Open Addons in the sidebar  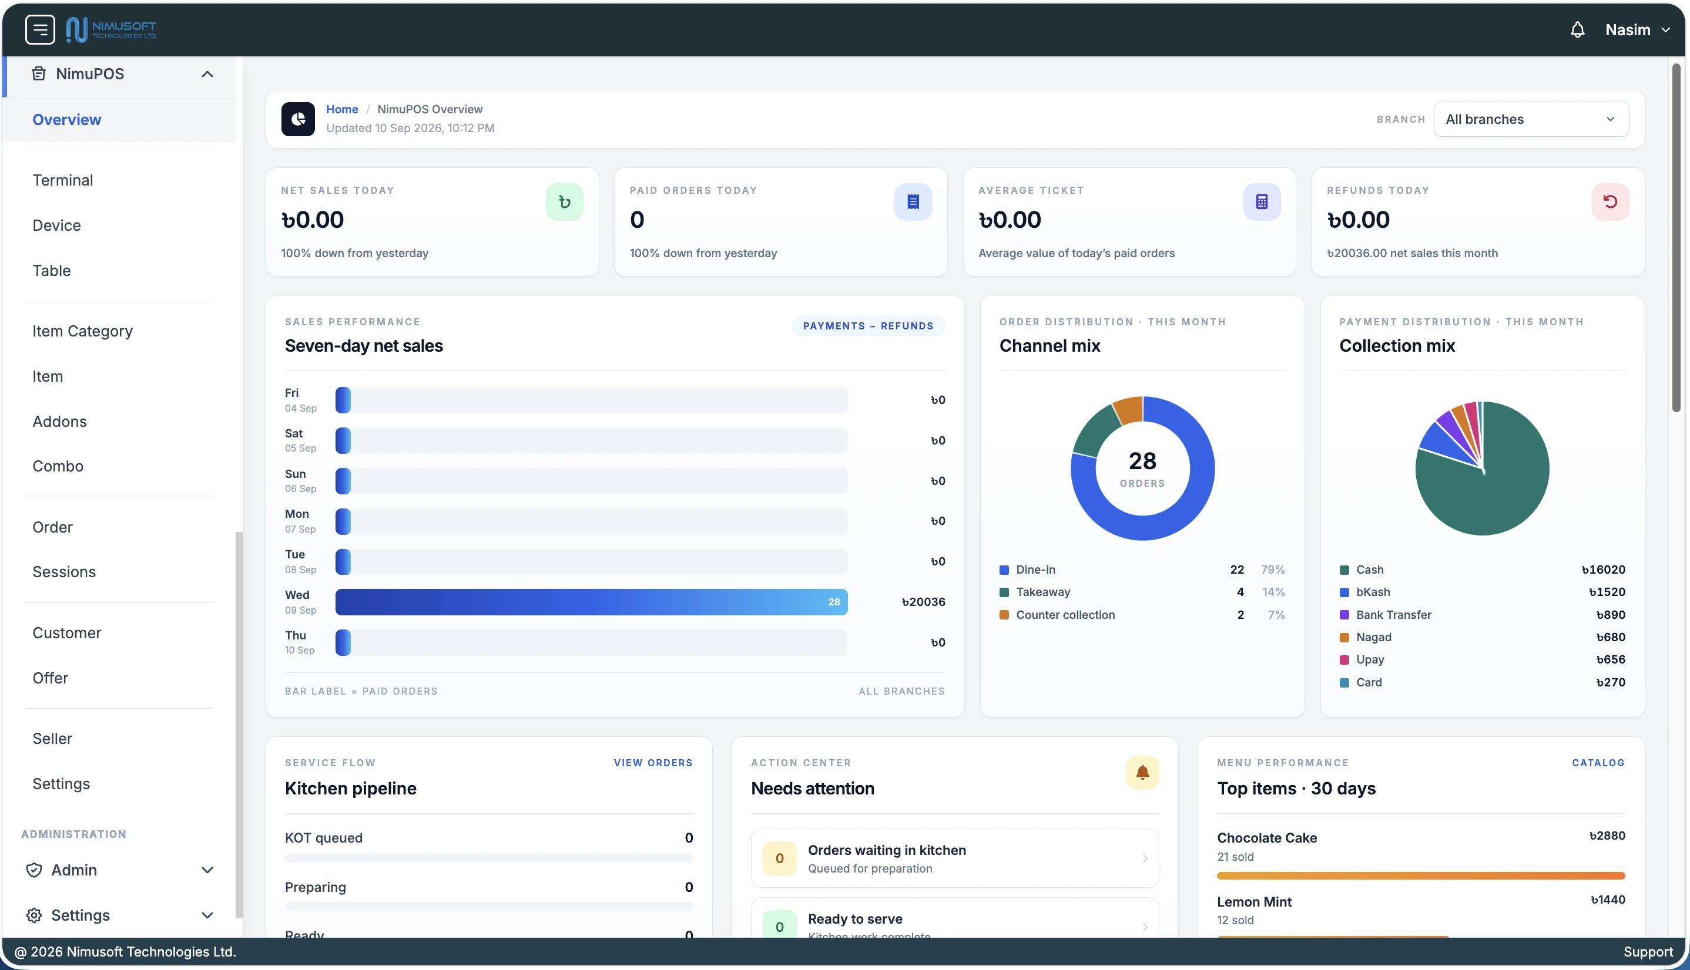coord(59,421)
